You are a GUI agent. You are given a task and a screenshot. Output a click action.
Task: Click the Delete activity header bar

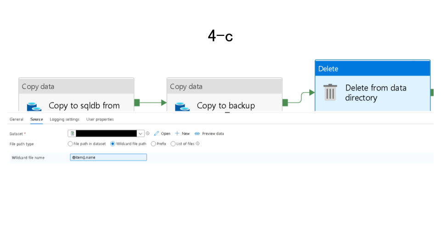coord(373,68)
